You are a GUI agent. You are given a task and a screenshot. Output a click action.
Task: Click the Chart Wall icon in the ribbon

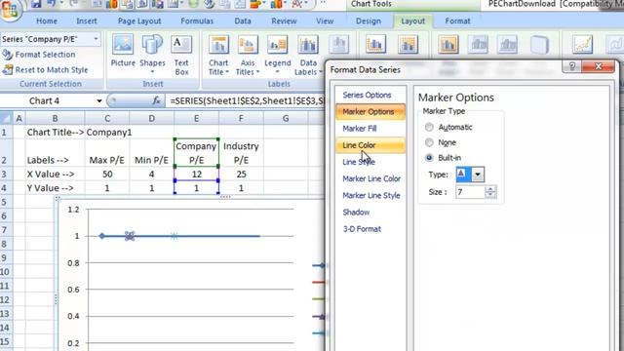tap(478, 44)
